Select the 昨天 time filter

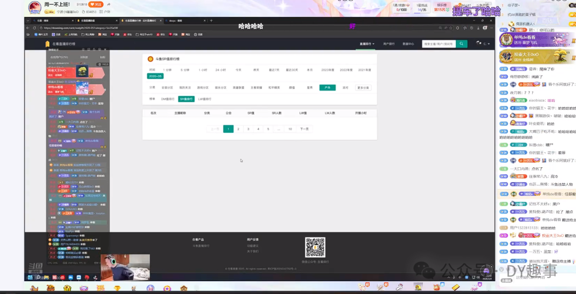(x=256, y=70)
